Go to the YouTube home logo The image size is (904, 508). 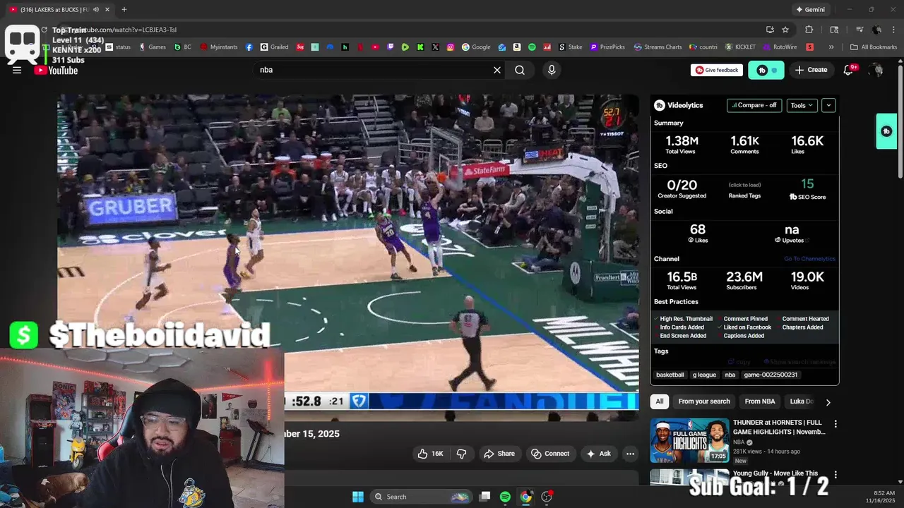(56, 70)
